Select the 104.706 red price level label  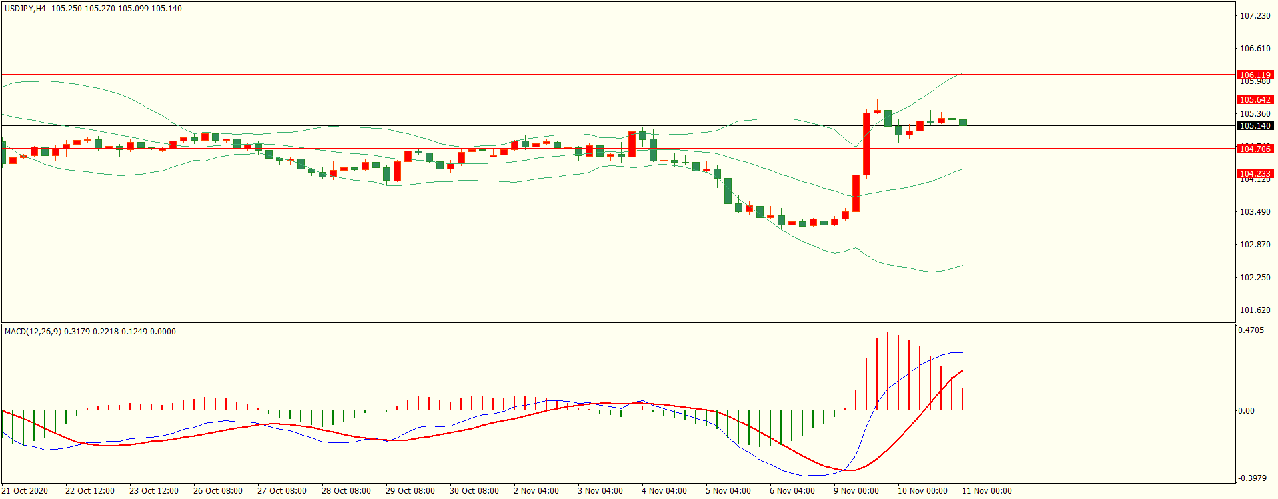(1255, 149)
